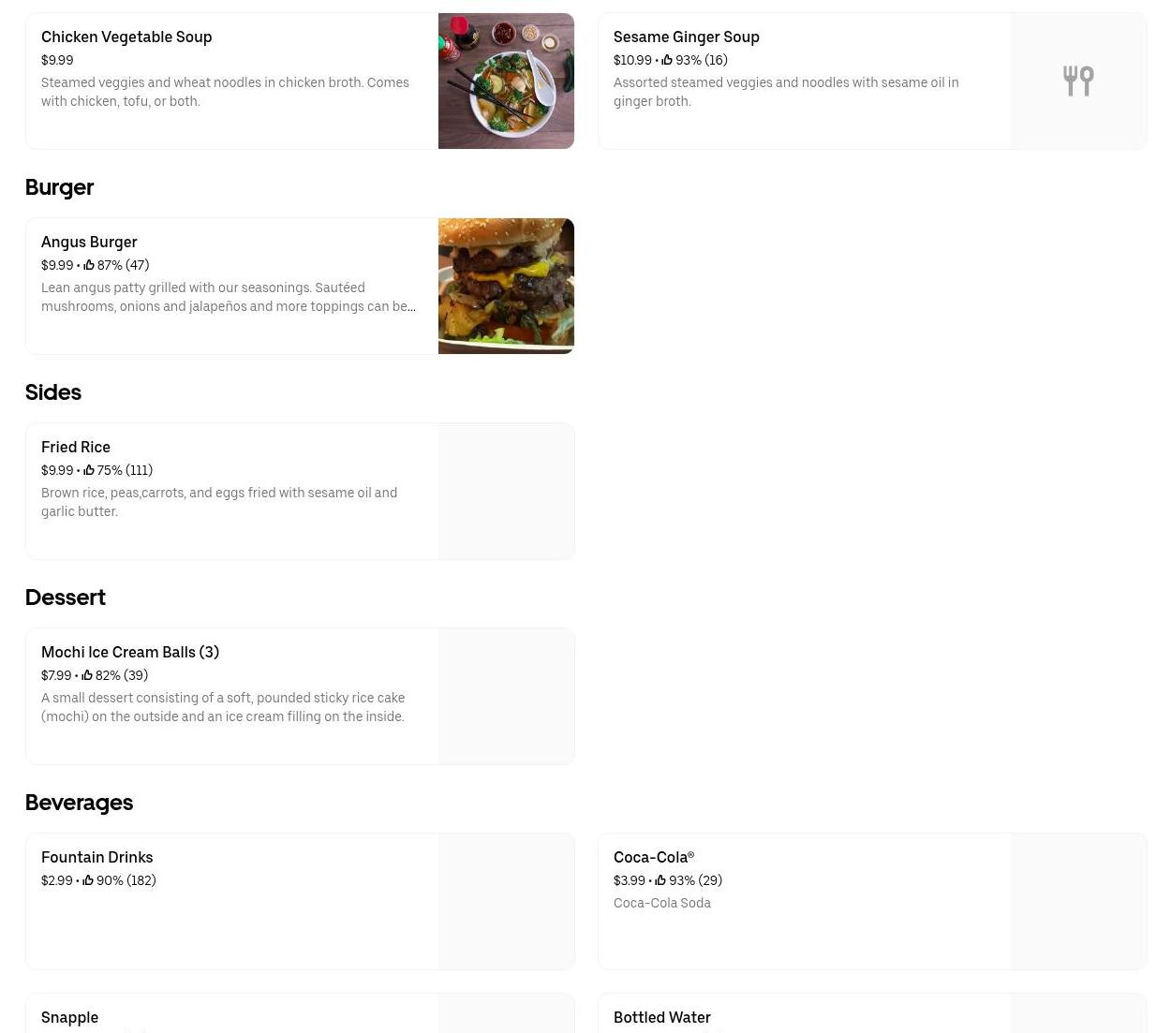This screenshot has width=1171, height=1033.
Task: Click thumbs-up icon on Fried Rice rating
Action: [x=89, y=470]
